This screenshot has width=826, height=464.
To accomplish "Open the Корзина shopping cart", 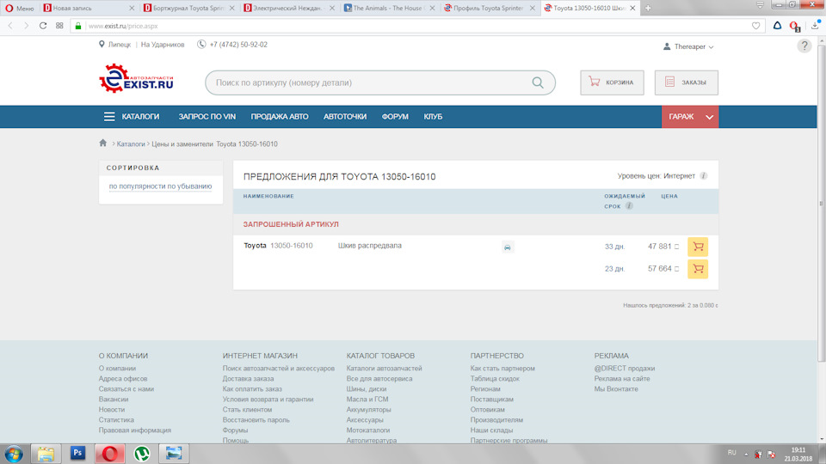I will point(612,82).
